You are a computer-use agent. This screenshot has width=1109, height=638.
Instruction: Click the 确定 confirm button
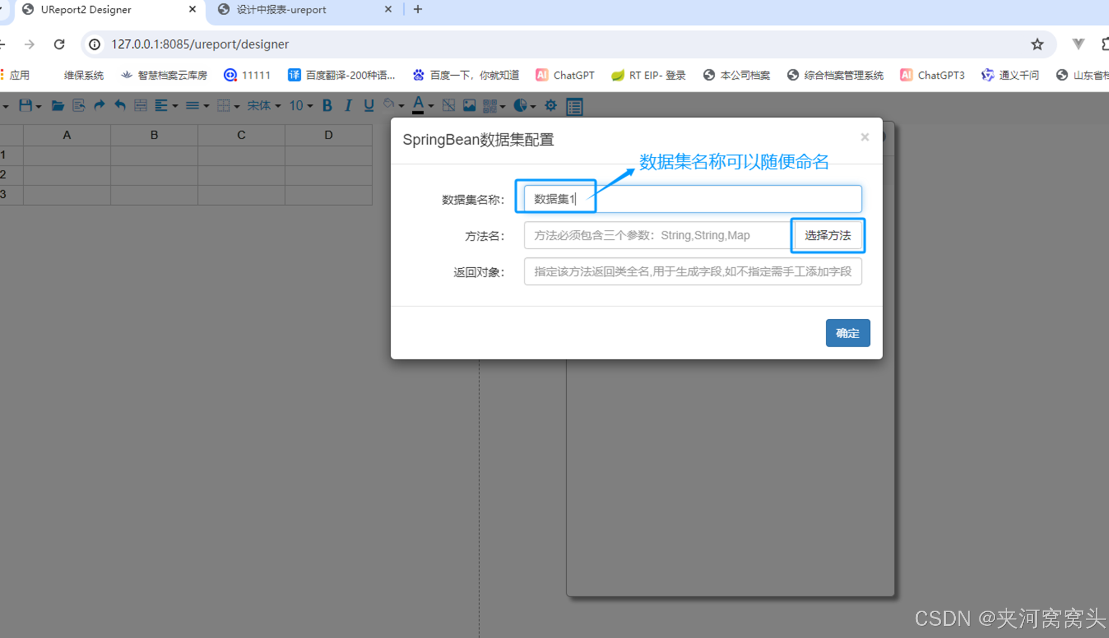[847, 333]
